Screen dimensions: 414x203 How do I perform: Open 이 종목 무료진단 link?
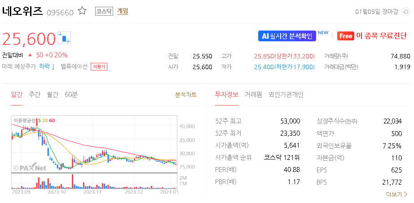(382, 36)
